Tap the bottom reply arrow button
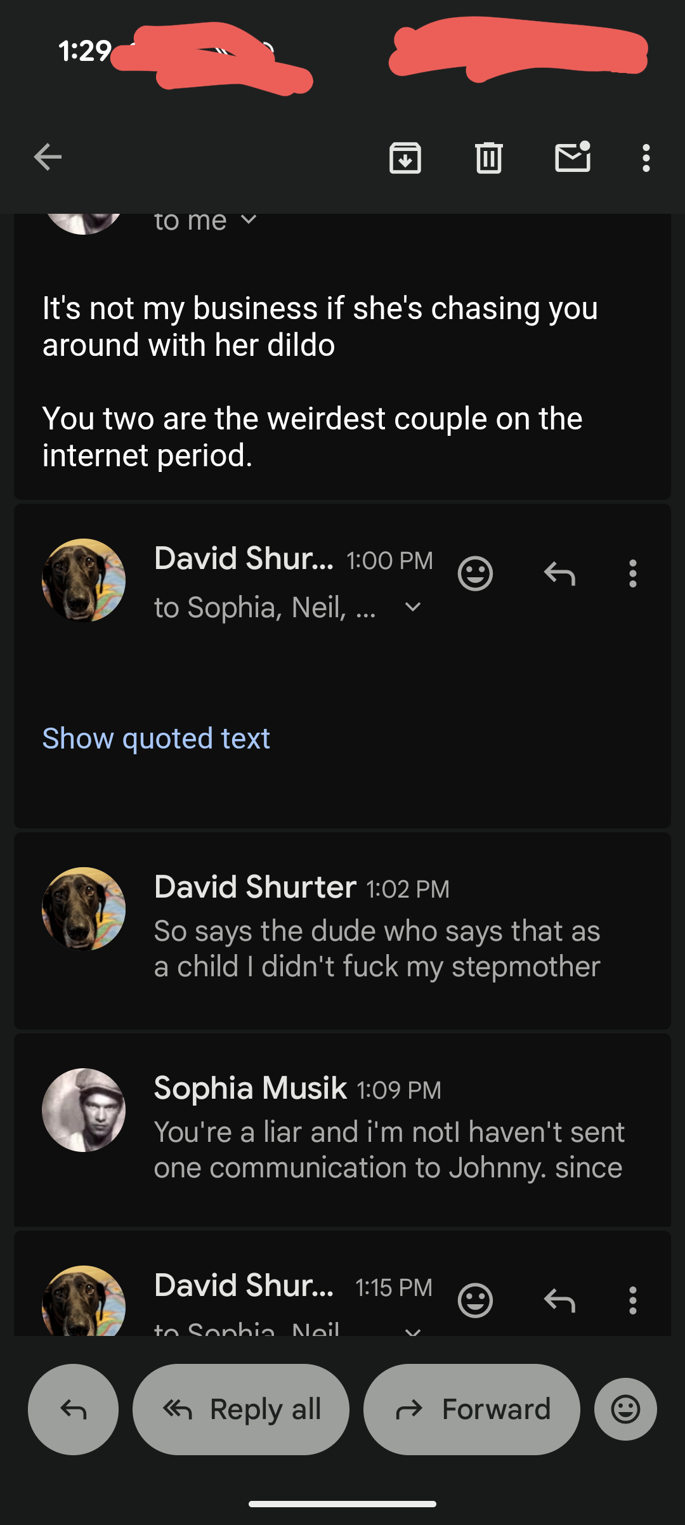The height and width of the screenshot is (1525, 685). [74, 1410]
